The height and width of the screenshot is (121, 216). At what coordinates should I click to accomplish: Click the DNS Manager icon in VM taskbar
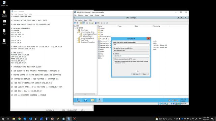coord(100,100)
